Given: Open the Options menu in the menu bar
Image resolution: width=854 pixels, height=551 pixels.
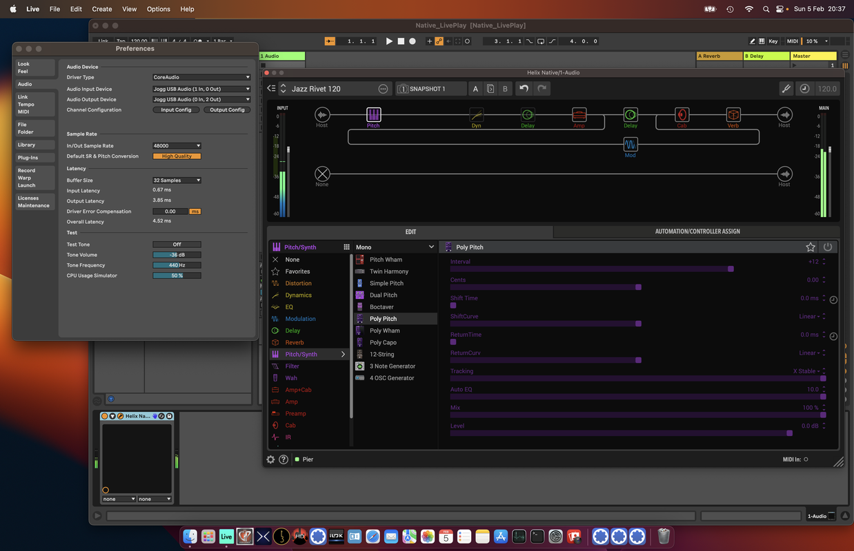Looking at the screenshot, I should click(x=158, y=9).
